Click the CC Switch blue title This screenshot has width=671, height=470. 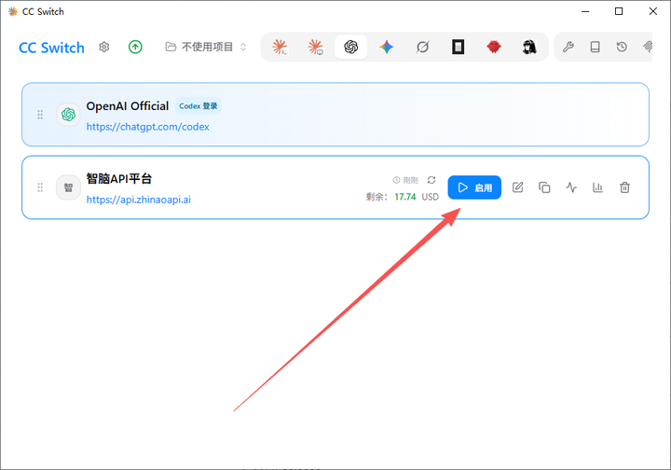(52, 48)
